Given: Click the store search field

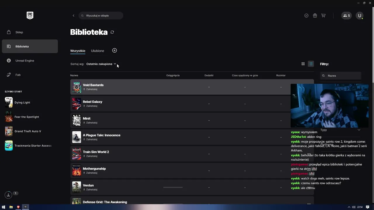Looking at the screenshot, I should pos(101,15).
